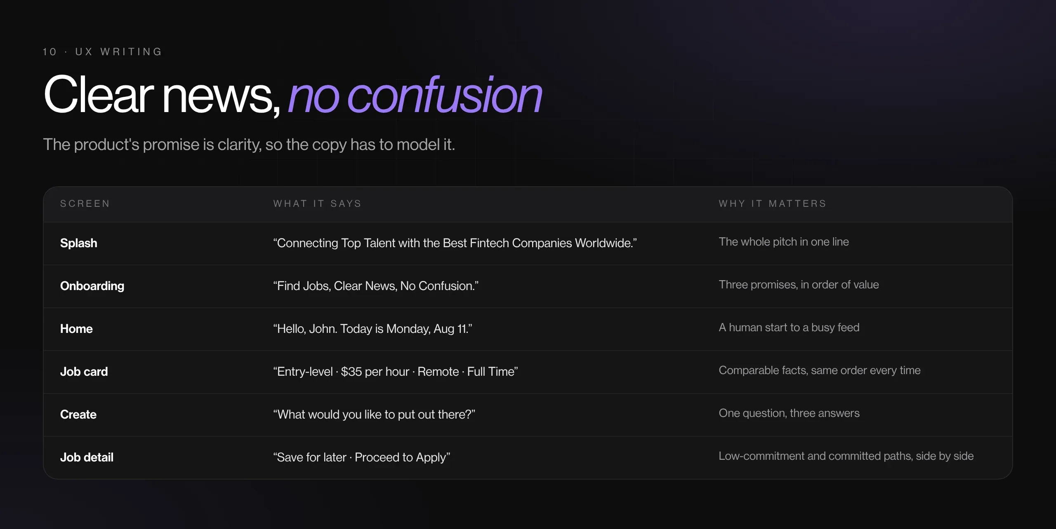Click the '10 · UX WRITING' section label
This screenshot has width=1056, height=529.
(102, 52)
